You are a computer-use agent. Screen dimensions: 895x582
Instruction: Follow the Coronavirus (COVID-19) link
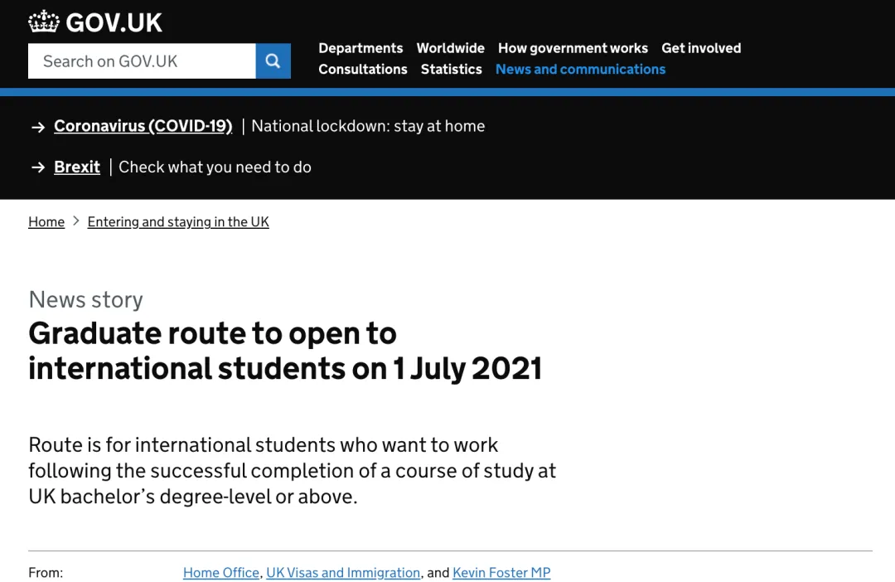[143, 126]
